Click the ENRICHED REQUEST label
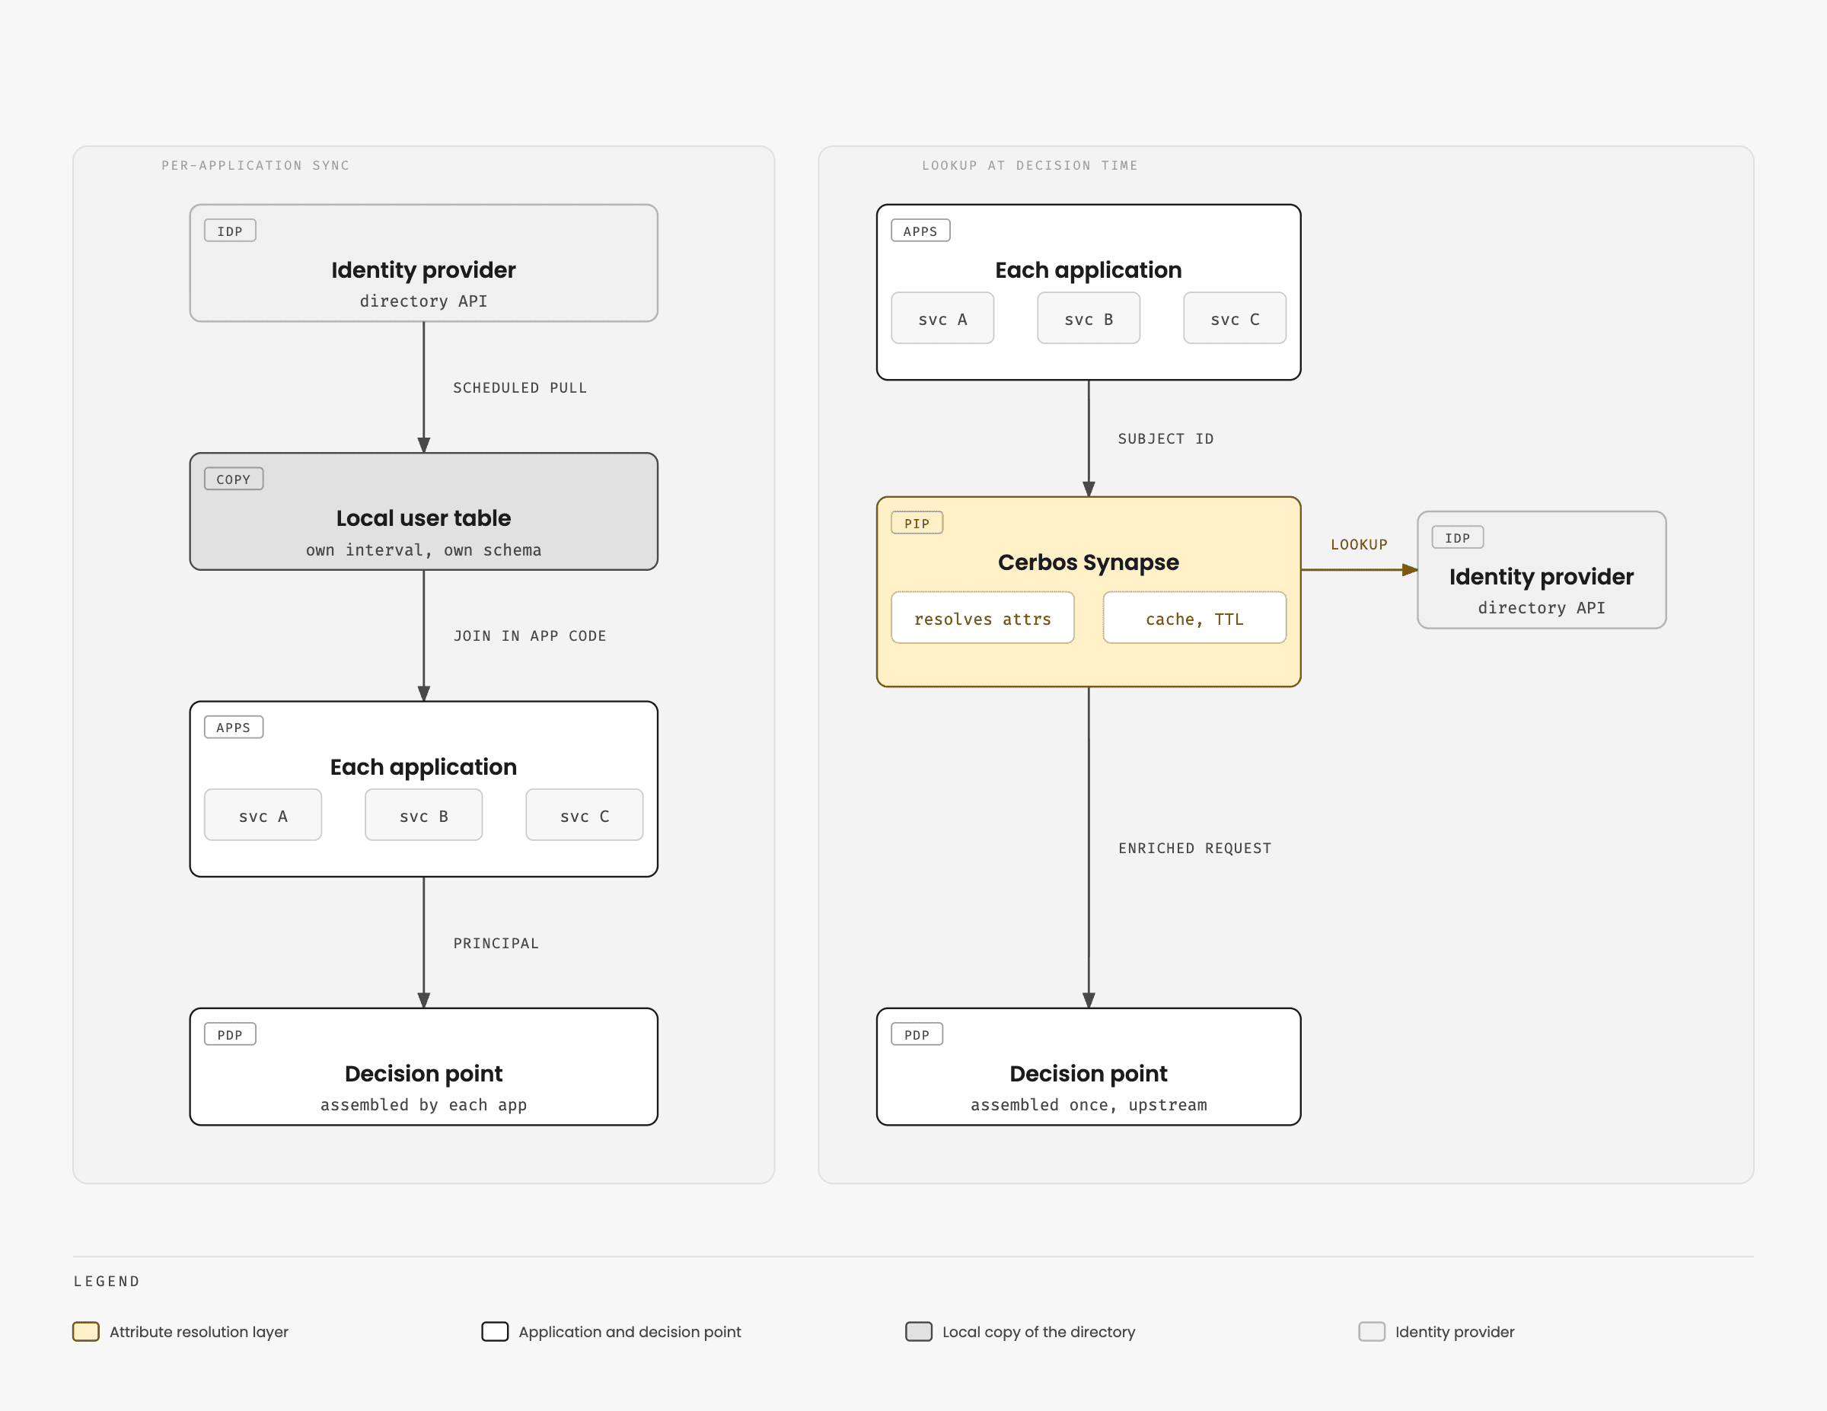Image resolution: width=1827 pixels, height=1411 pixels. tap(1194, 848)
